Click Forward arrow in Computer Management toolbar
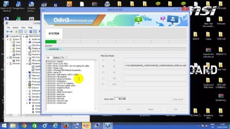 [x=11, y=32]
